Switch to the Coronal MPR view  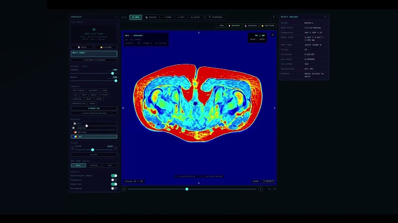pyautogui.click(x=94, y=165)
